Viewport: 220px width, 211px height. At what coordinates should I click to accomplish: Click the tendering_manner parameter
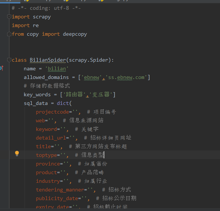click(60, 190)
